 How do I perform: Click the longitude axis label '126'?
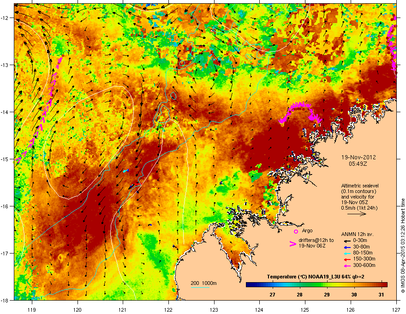351,309
